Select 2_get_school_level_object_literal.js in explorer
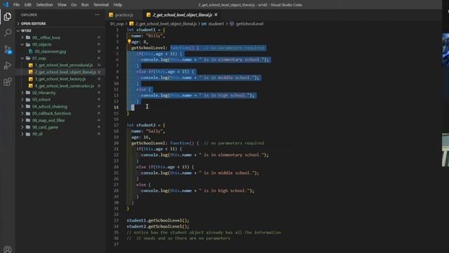The image size is (449, 253). pos(60,72)
